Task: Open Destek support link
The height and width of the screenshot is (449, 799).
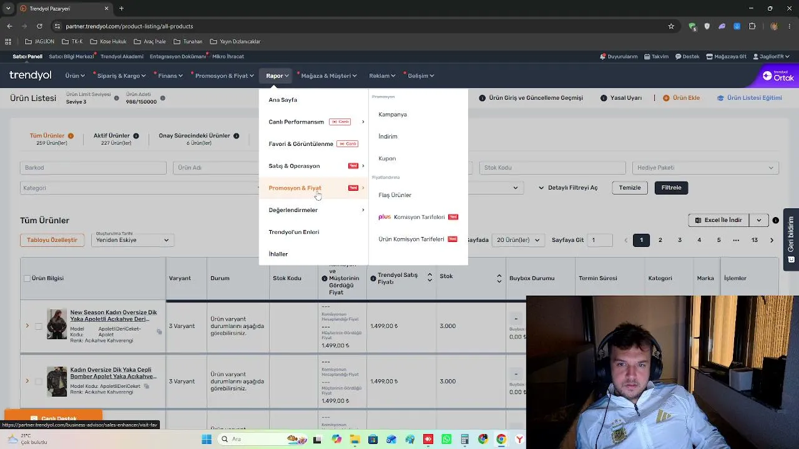Action: (x=687, y=57)
